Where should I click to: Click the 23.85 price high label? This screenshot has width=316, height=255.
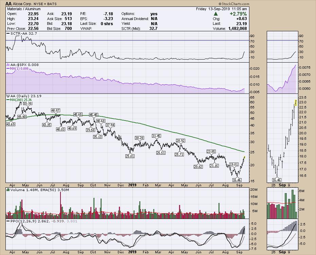211,151
